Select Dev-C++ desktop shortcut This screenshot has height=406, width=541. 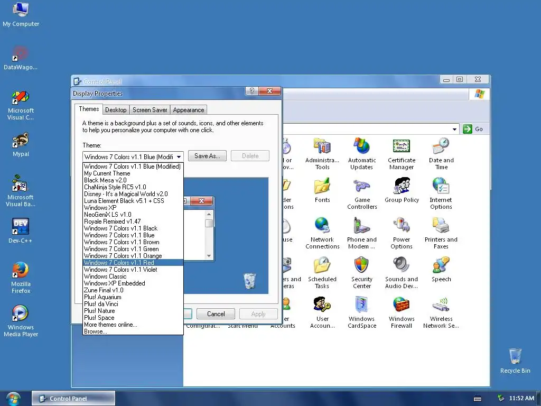click(21, 230)
